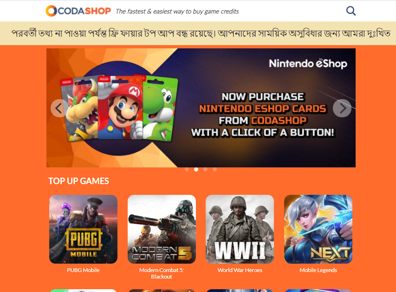Open the search magnifier icon
The image size is (396, 292).
coord(351,11)
